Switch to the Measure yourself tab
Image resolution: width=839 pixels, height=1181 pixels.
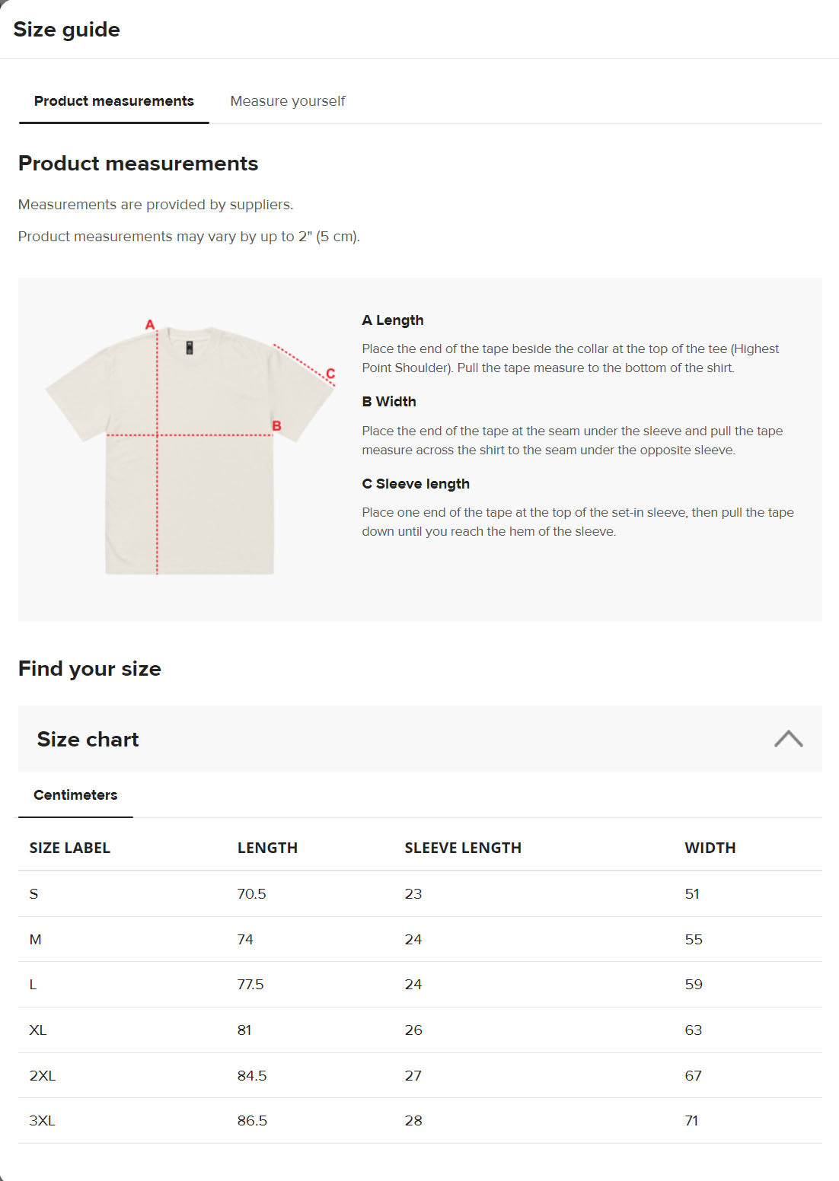coord(288,100)
